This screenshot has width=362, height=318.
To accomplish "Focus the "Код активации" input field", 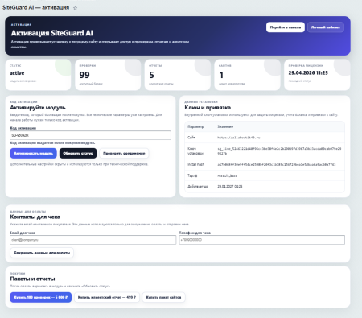I will [90, 135].
